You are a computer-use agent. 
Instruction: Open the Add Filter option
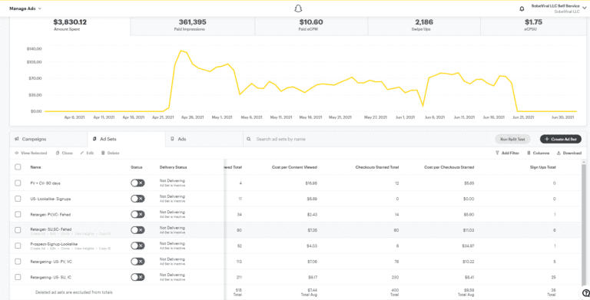click(507, 153)
